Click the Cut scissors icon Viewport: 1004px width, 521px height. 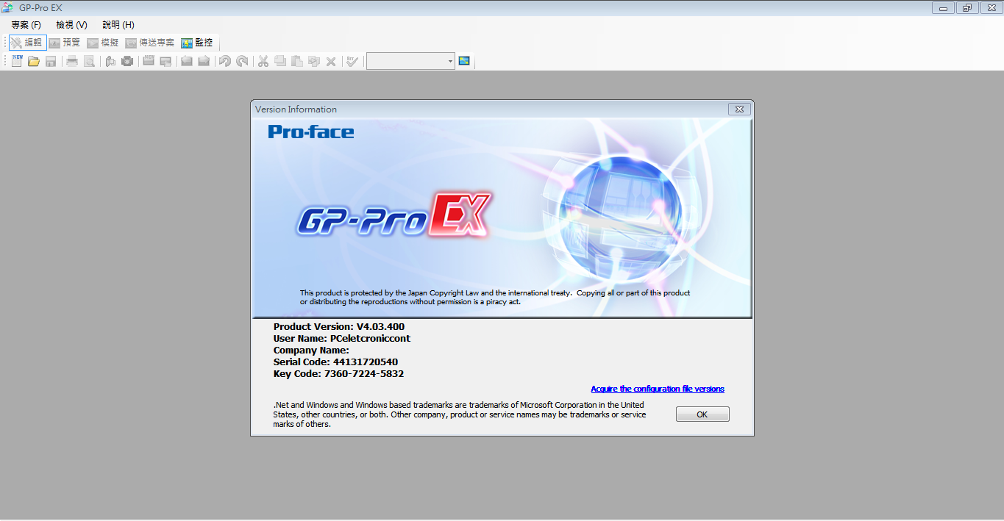click(x=263, y=61)
